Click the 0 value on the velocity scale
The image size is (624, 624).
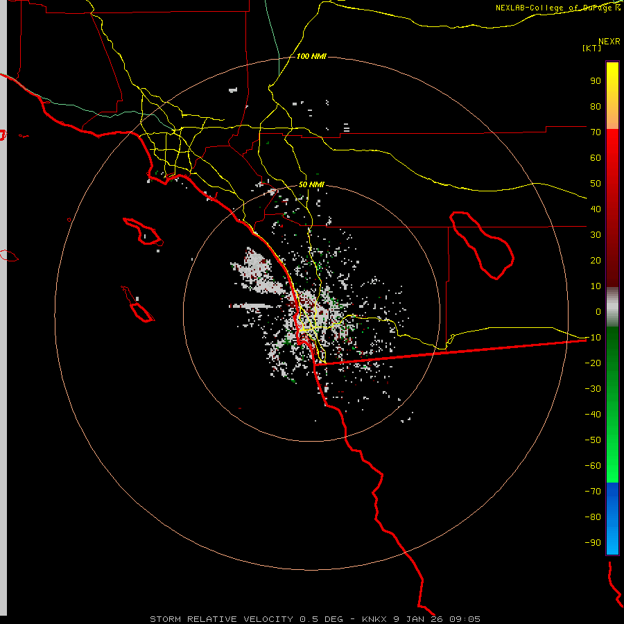coord(598,312)
